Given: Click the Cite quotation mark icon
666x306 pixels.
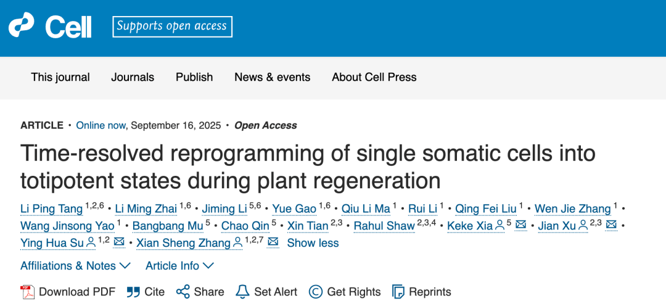Looking at the screenshot, I should coord(133,292).
